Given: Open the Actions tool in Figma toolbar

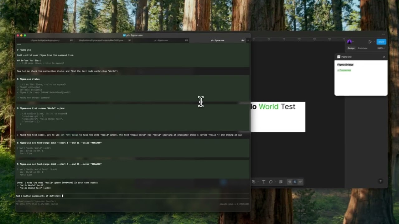Looking at the screenshot, I should [281, 182].
